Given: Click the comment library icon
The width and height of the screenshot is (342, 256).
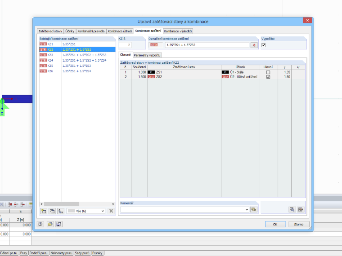Looking at the screenshot, I should click(253, 209).
